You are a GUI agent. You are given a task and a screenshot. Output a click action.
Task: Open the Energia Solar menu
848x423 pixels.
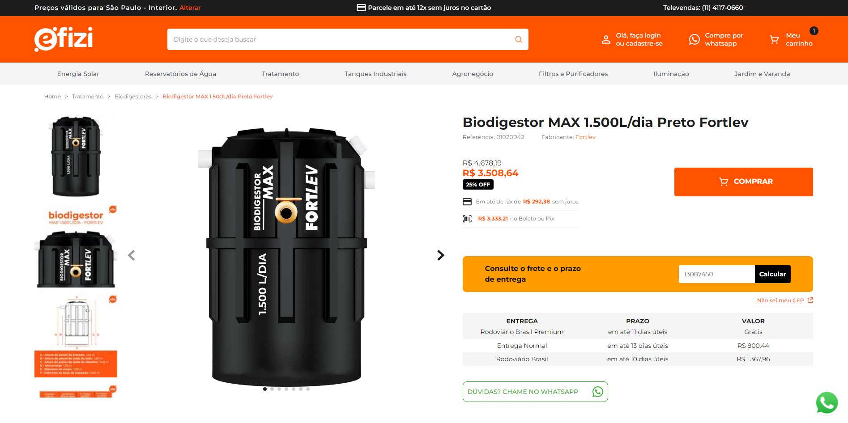78,74
